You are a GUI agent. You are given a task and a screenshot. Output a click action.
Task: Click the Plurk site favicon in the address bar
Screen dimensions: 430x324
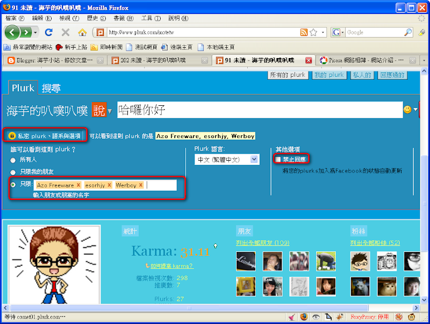[100, 32]
